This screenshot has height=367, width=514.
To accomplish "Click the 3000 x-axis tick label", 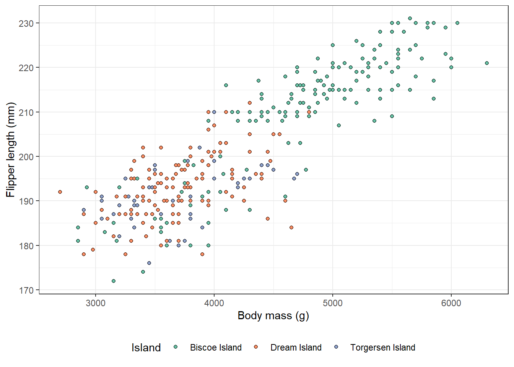I will tap(96, 303).
